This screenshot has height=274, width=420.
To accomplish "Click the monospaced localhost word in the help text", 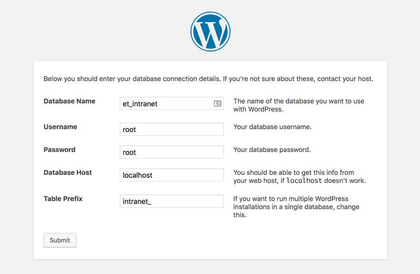I will click(x=304, y=181).
